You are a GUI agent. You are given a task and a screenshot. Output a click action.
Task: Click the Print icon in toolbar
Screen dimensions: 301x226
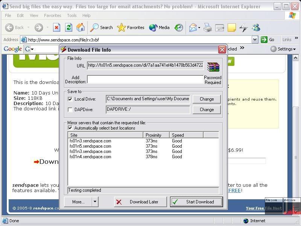pyautogui.click(x=208, y=27)
